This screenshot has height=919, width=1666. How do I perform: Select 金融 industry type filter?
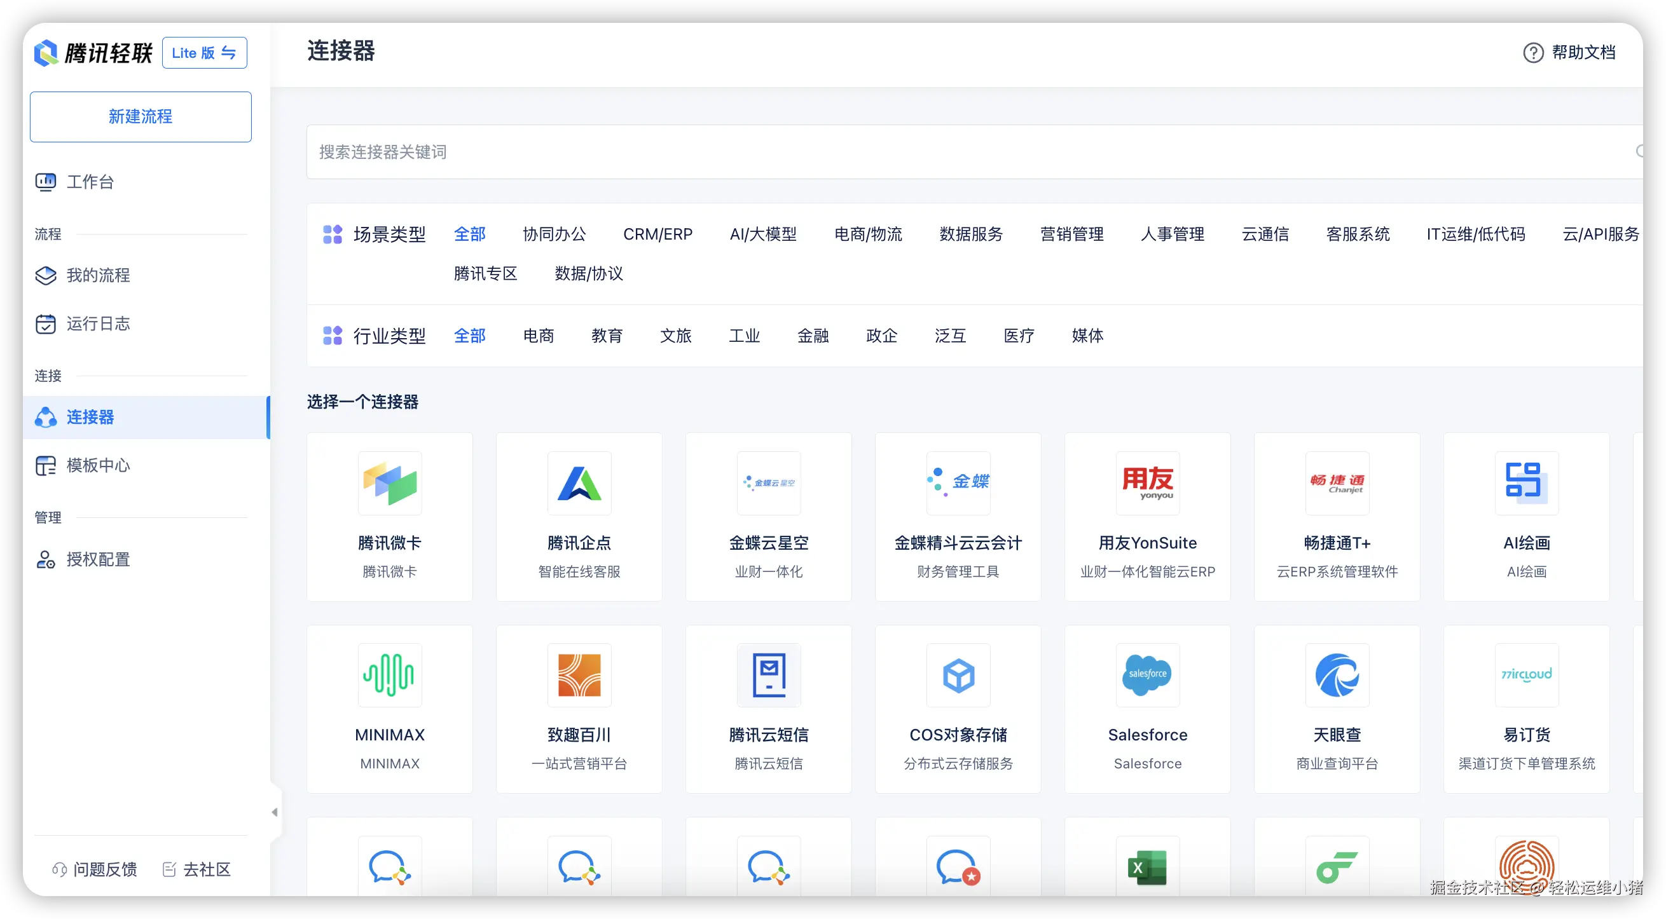(813, 336)
